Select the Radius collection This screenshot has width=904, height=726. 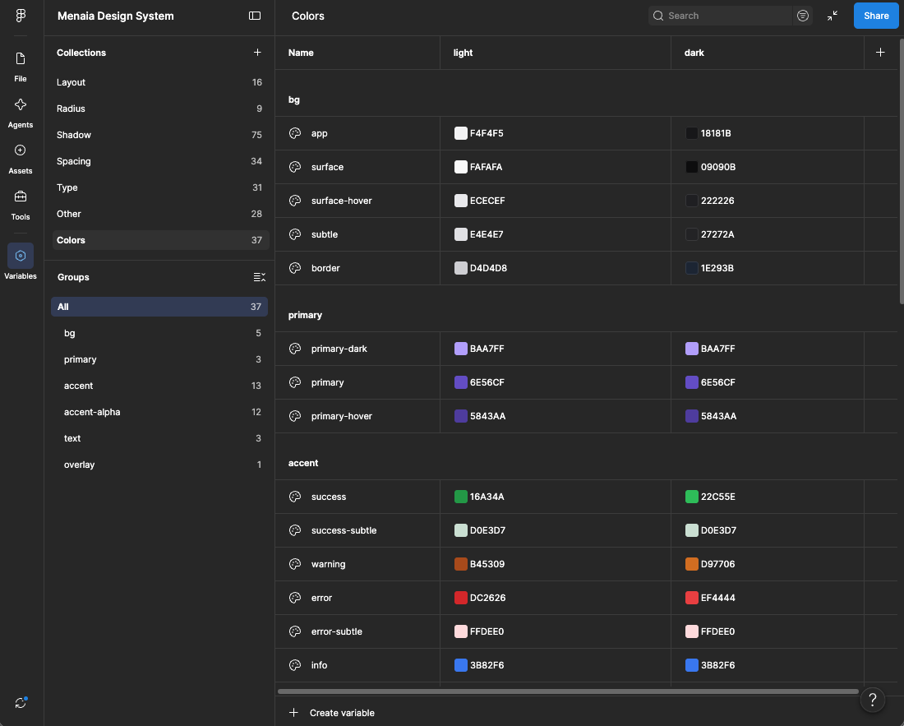tap(159, 109)
